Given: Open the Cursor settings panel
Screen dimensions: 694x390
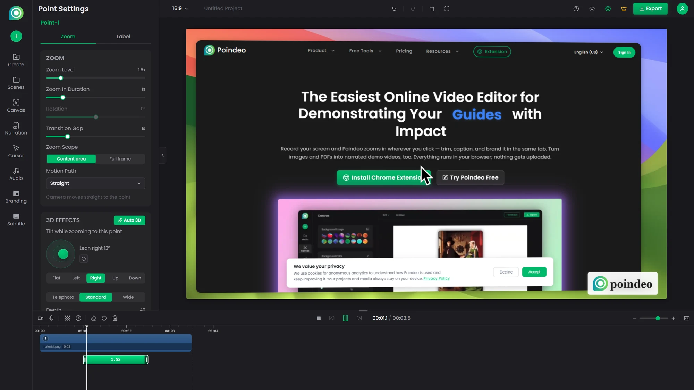Looking at the screenshot, I should [16, 151].
